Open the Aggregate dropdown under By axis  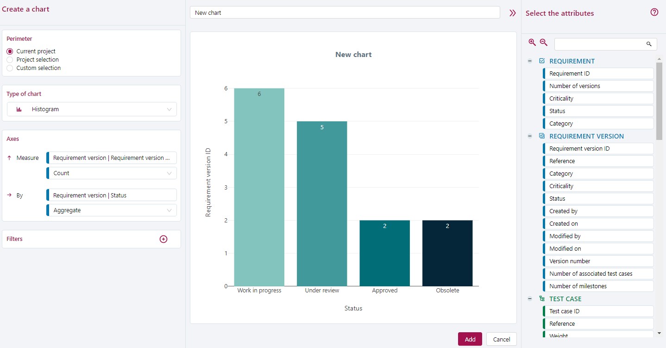(111, 210)
